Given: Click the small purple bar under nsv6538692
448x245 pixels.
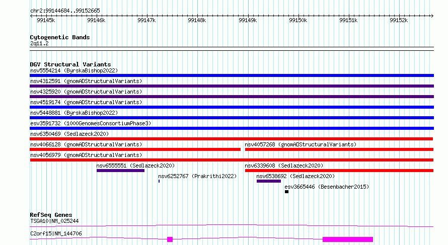Looking at the screenshot, I should point(269,181).
